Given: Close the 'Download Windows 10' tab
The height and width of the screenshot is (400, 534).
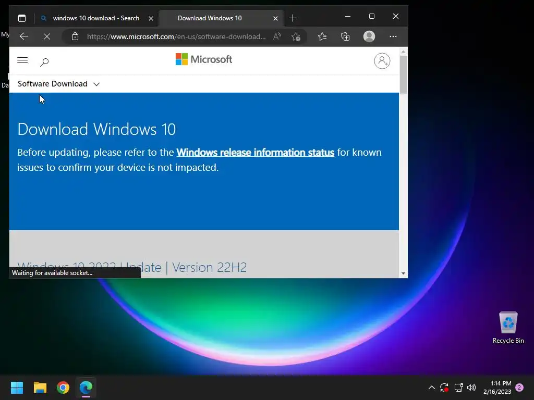Looking at the screenshot, I should tap(275, 18).
